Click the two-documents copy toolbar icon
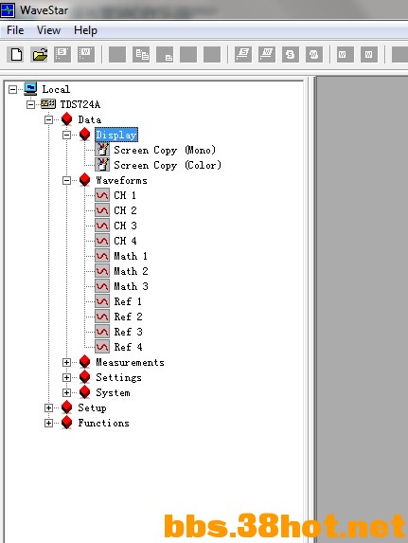408x543 pixels. pyautogui.click(x=141, y=55)
